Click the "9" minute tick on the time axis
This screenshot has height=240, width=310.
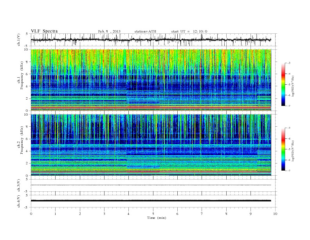tap(251, 214)
